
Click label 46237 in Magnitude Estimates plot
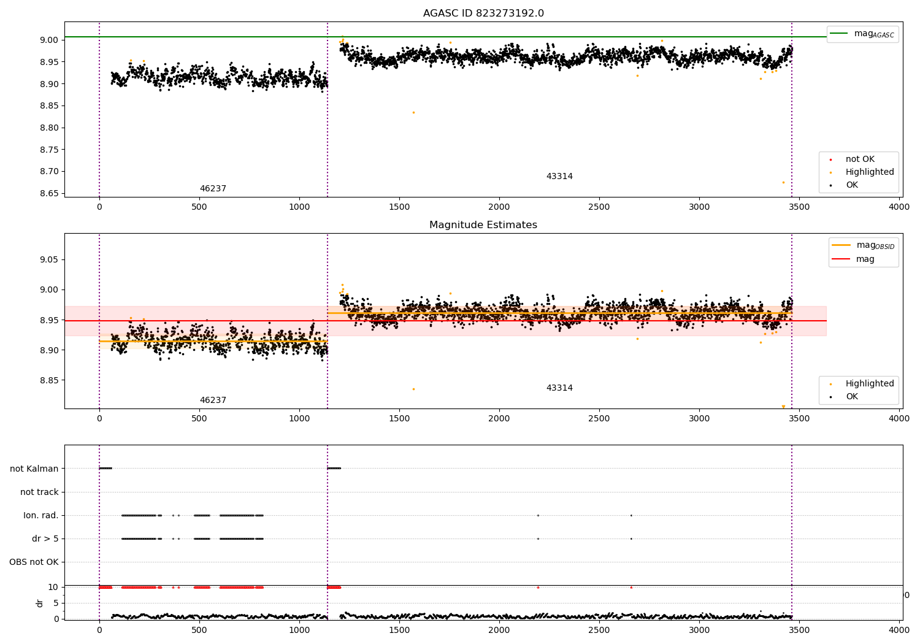click(x=213, y=401)
